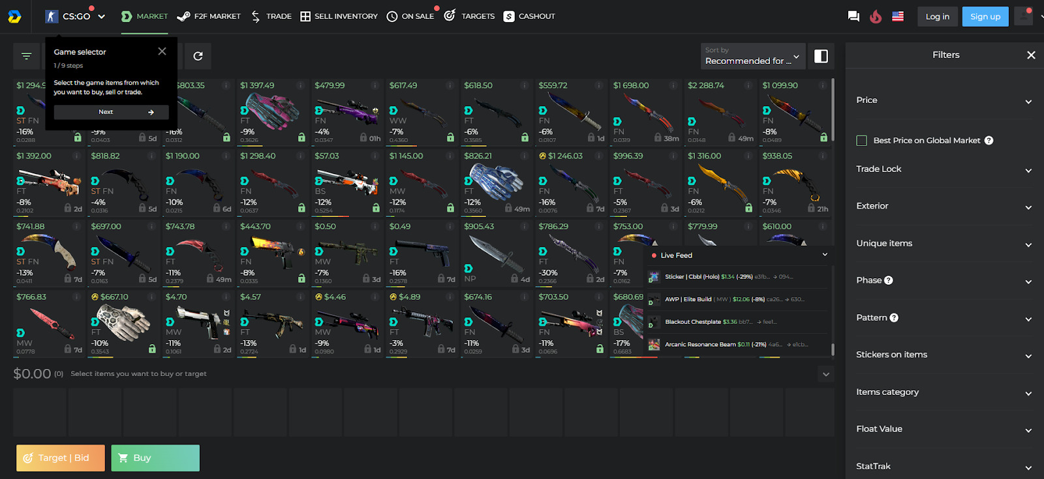This screenshot has width=1044, height=479.
Task: Open the Targets tab
Action: pyautogui.click(x=469, y=16)
